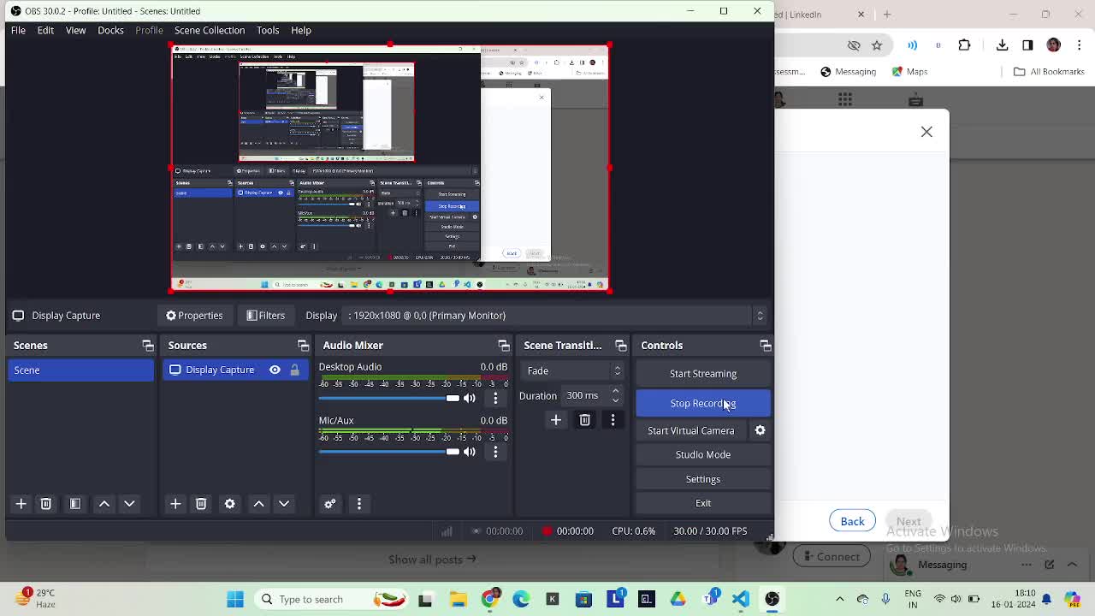Screen dimensions: 1095x616
Task: Undock the Sources panel icon
Action: click(303, 346)
